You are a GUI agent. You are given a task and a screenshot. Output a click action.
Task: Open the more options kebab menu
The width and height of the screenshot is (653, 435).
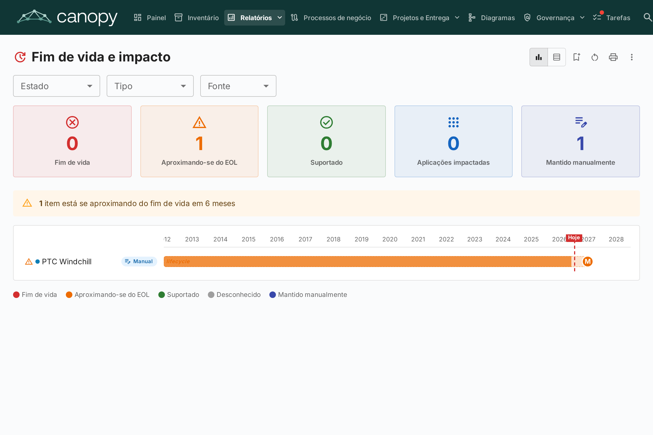coord(632,57)
